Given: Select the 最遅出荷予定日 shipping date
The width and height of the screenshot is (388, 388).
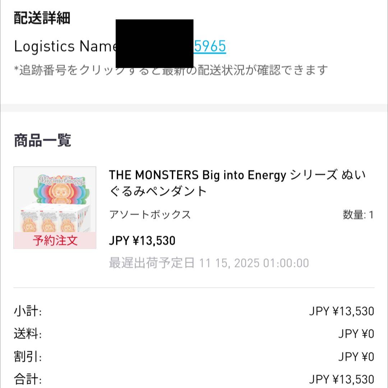Looking at the screenshot, I should click(x=152, y=263).
